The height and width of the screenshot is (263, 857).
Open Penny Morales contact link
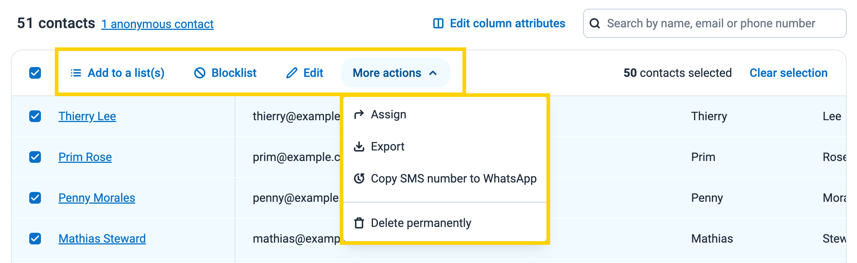97,198
